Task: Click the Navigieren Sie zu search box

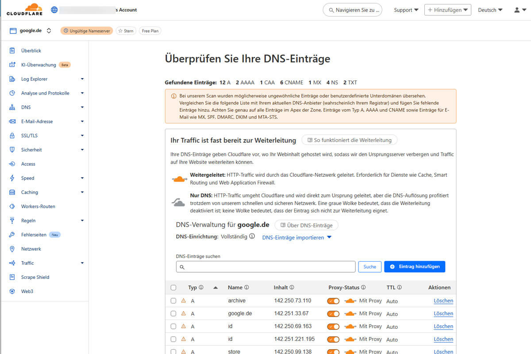Action: coord(353,10)
